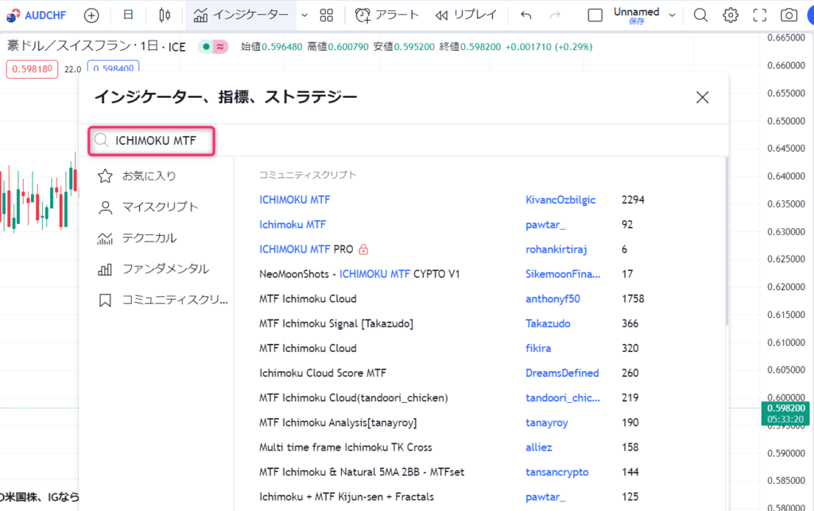The height and width of the screenshot is (511, 814).
Task: Add MTF Ichimoku & Natural 5MA 2BB - MTFset
Action: (x=362, y=472)
